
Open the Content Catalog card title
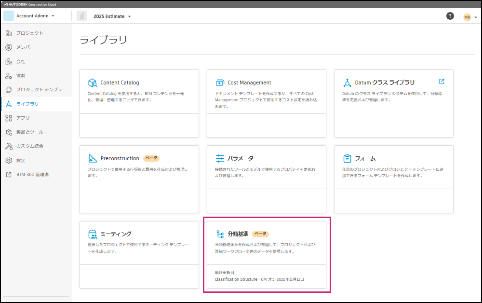120,83
